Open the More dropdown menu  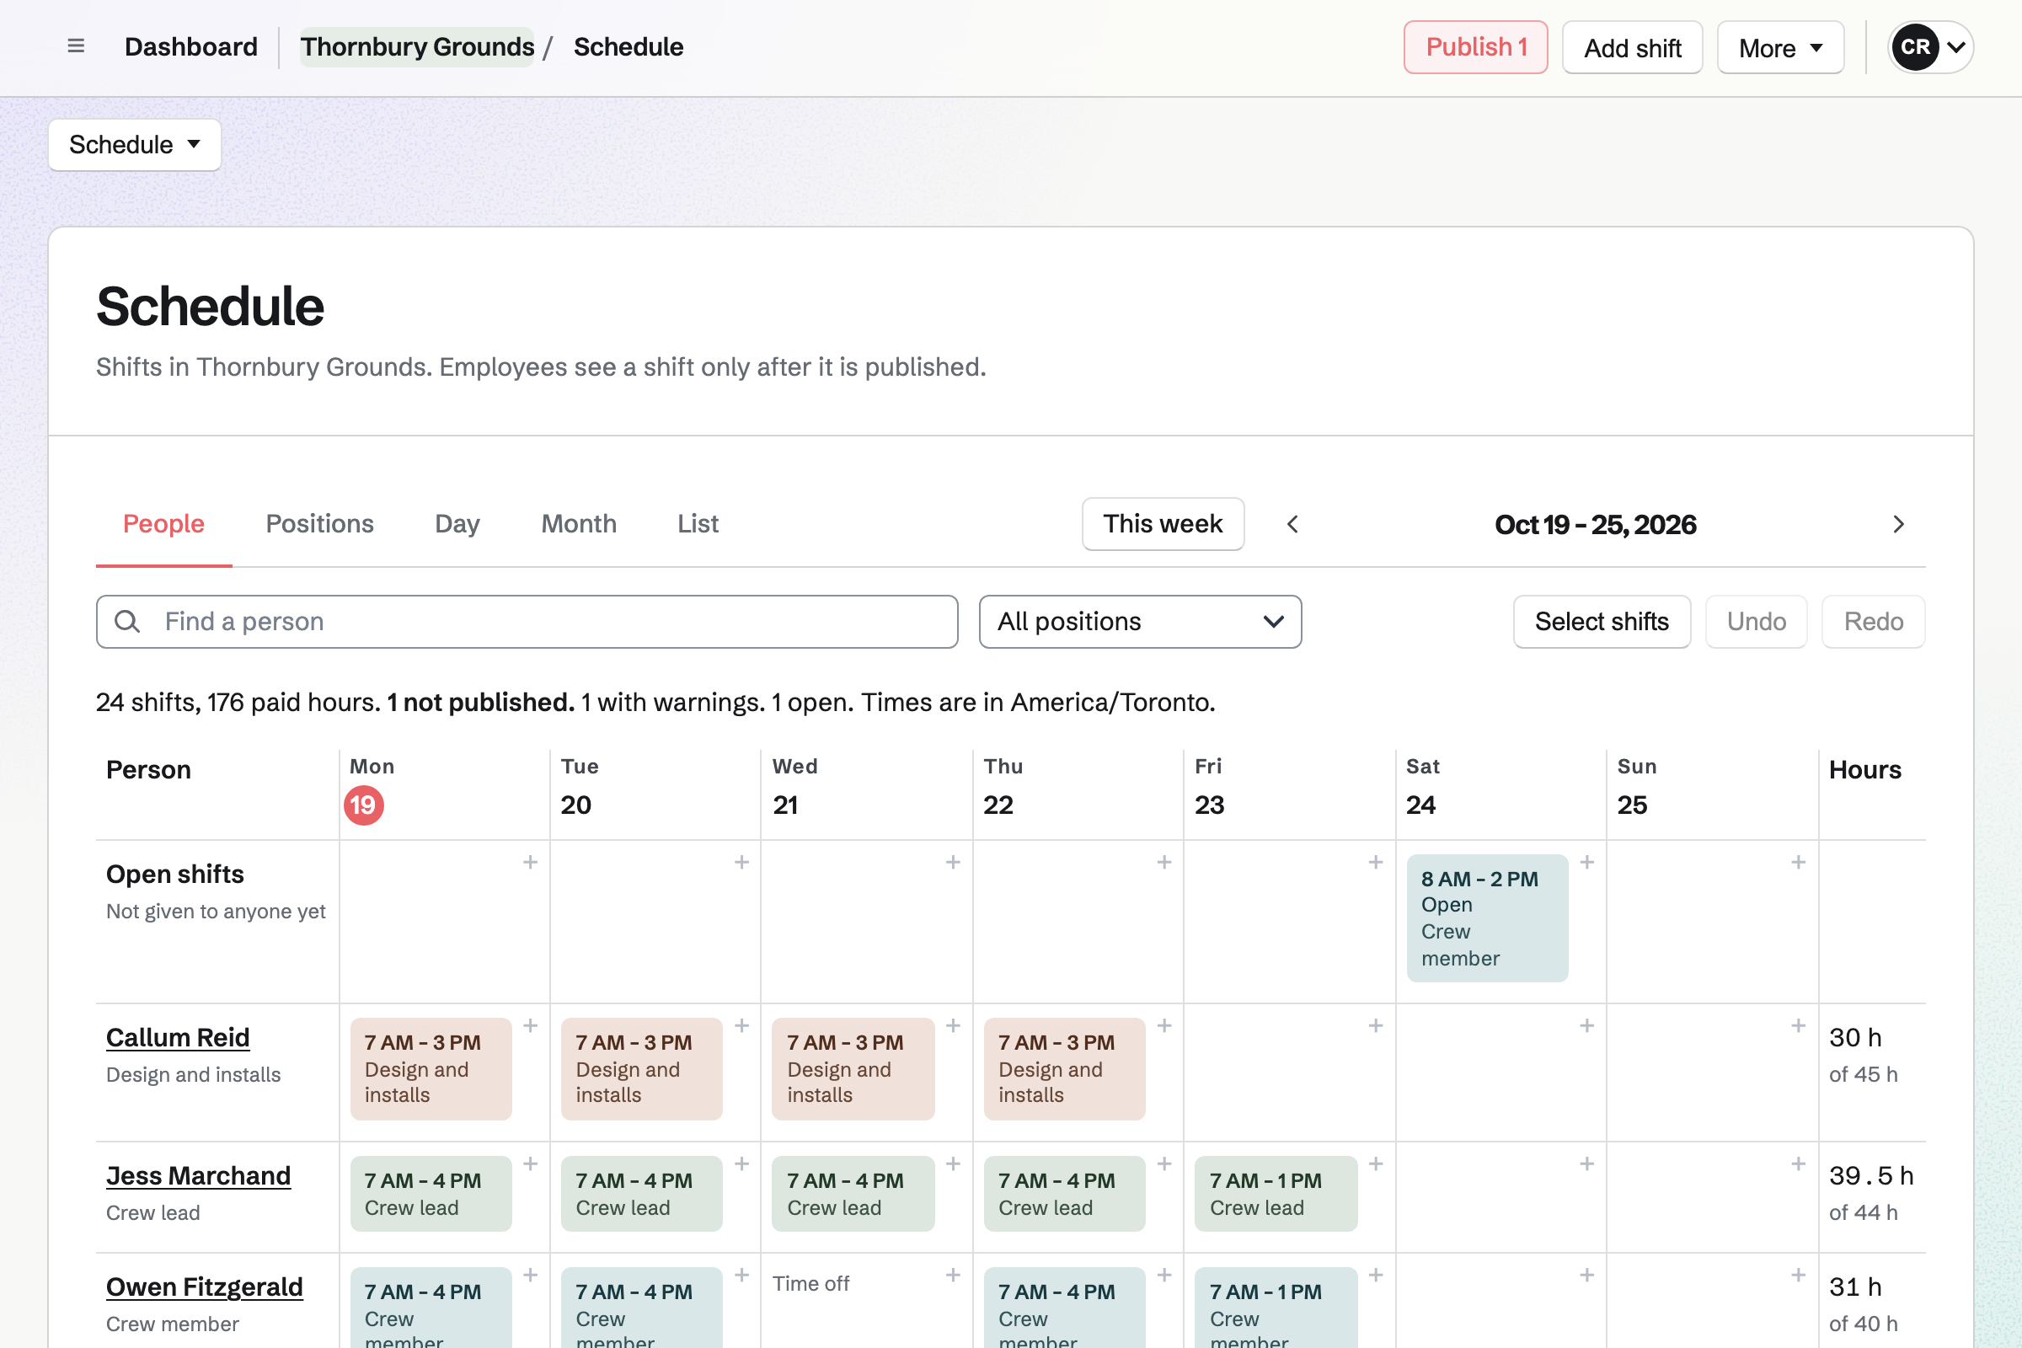tap(1780, 47)
